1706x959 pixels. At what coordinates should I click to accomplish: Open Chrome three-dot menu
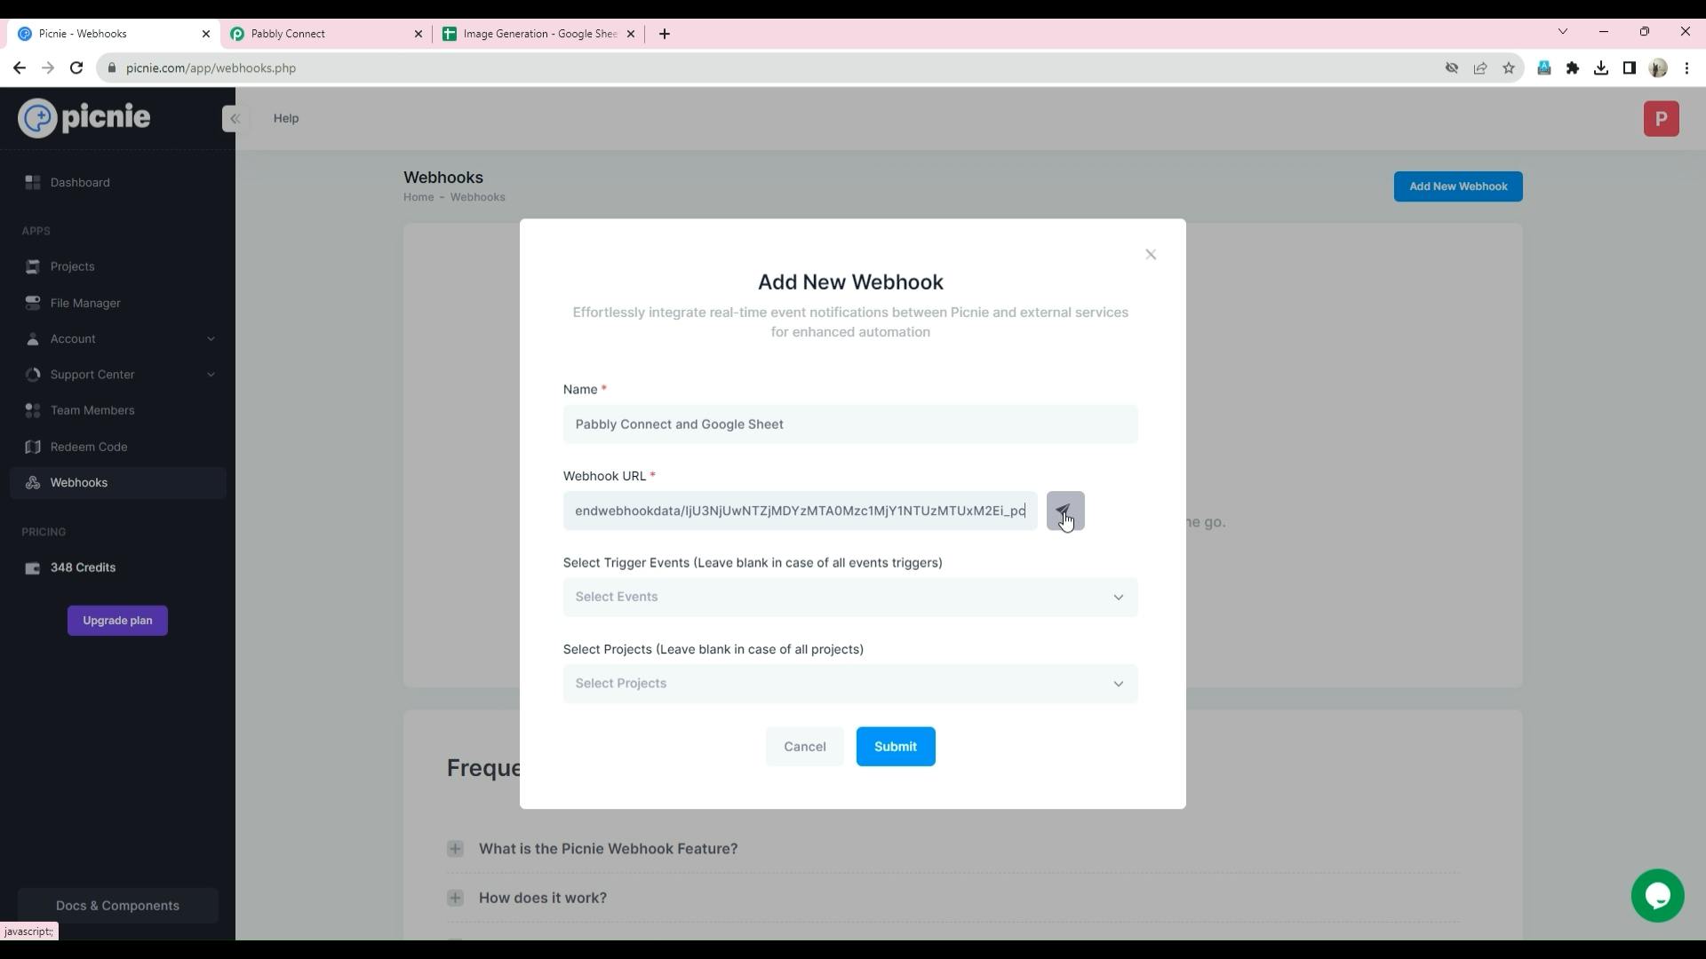point(1686,68)
